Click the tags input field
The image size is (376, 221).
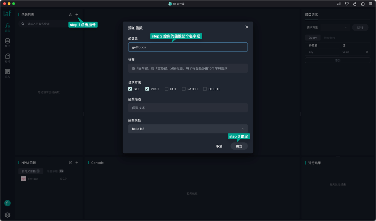coord(188,68)
